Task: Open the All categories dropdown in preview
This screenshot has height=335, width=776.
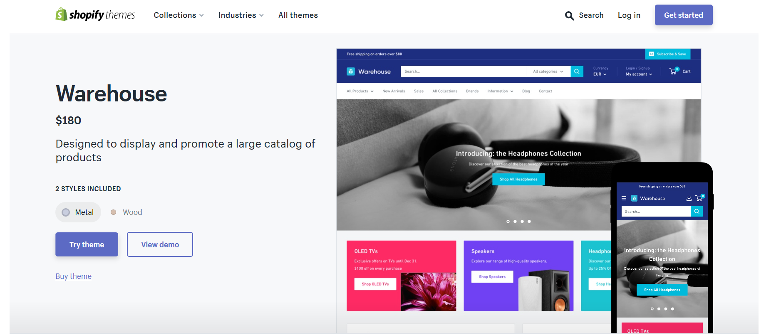Action: coord(548,71)
